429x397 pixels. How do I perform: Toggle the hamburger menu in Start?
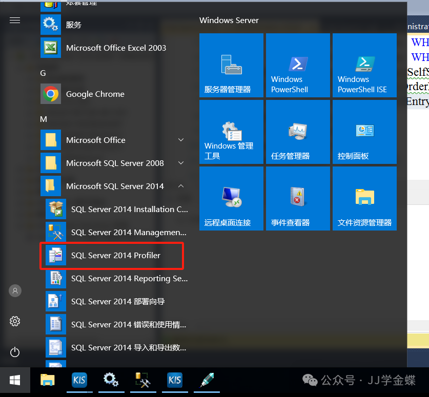tap(15, 20)
